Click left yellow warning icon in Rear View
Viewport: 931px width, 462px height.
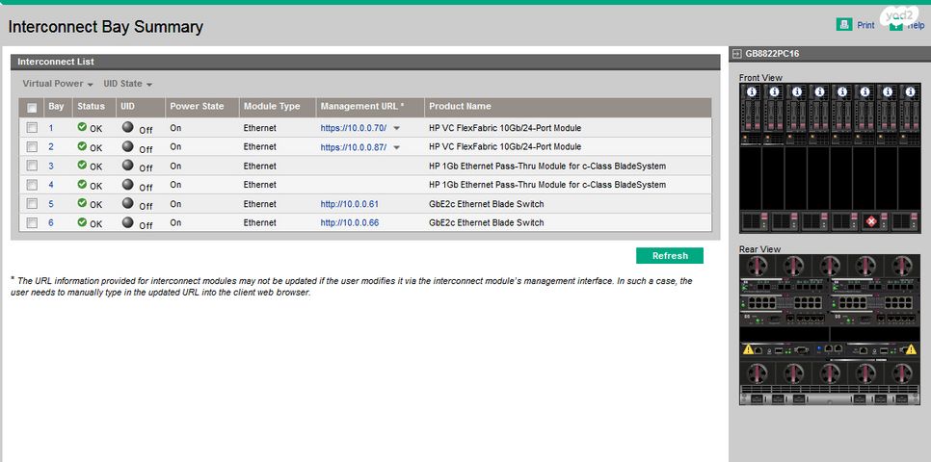click(x=748, y=349)
